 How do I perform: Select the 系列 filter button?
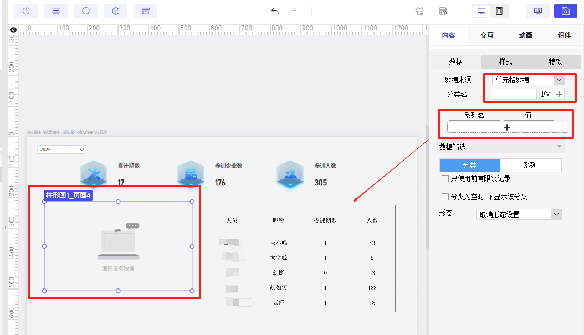530,165
